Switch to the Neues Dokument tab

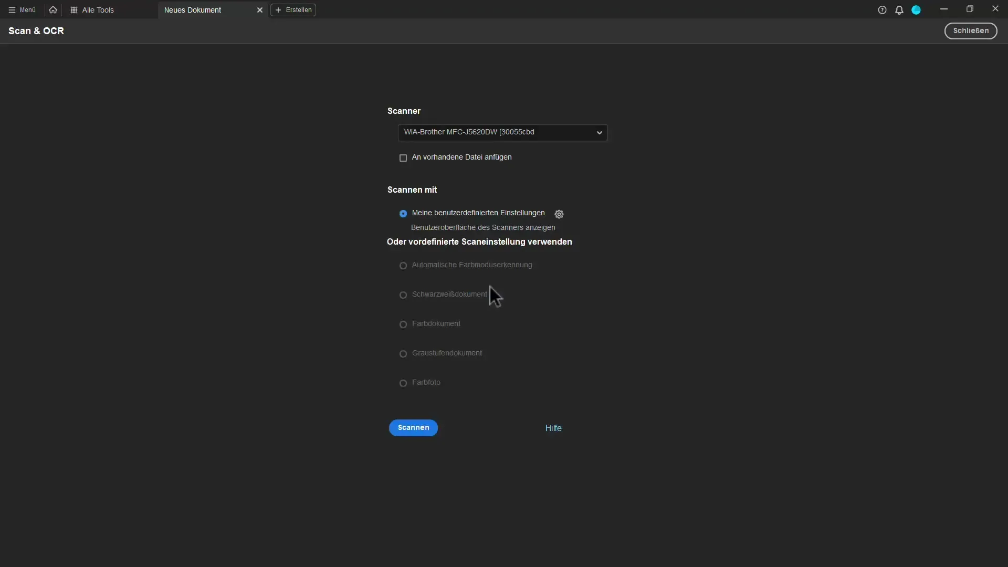(193, 9)
